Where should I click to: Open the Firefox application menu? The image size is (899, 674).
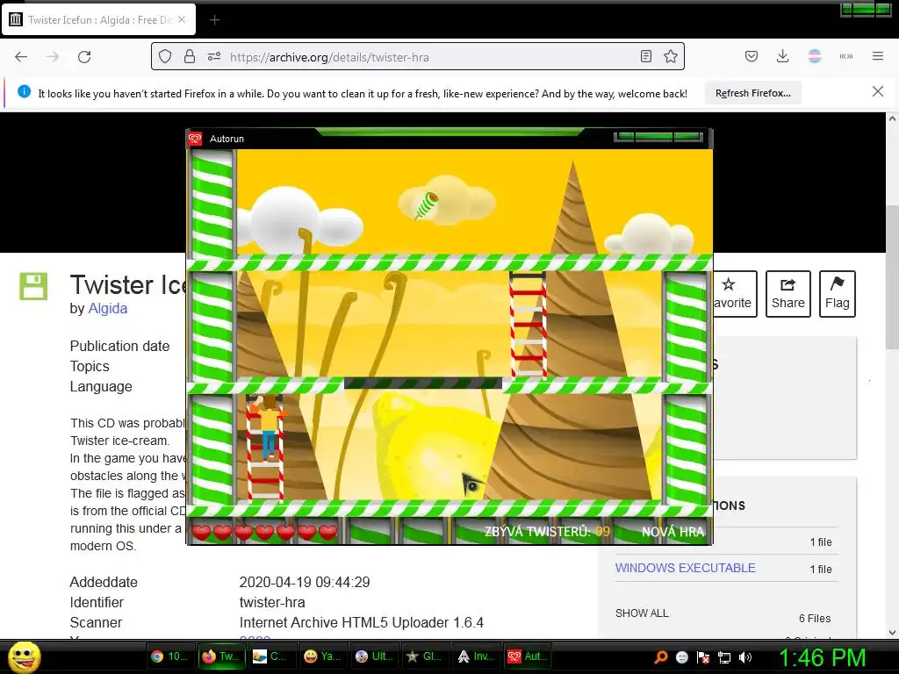(878, 56)
